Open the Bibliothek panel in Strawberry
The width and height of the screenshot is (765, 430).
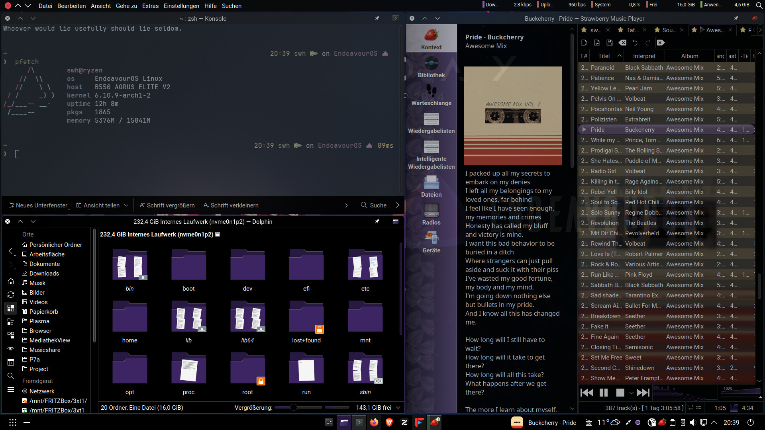pyautogui.click(x=431, y=67)
